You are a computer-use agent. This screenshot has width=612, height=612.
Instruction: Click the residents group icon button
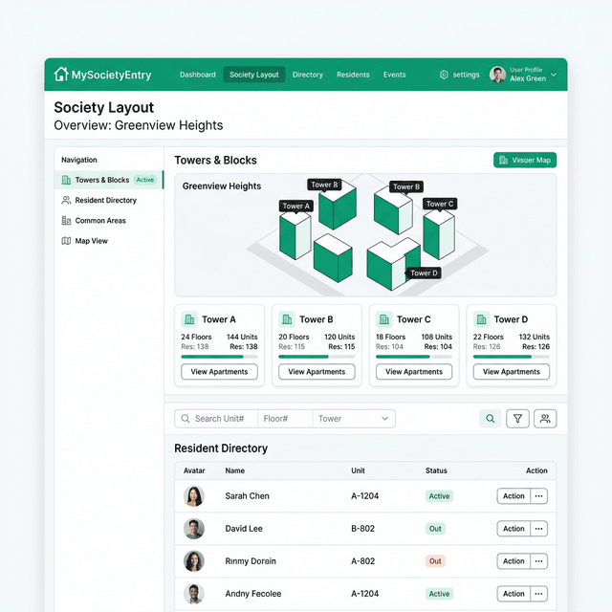point(545,419)
